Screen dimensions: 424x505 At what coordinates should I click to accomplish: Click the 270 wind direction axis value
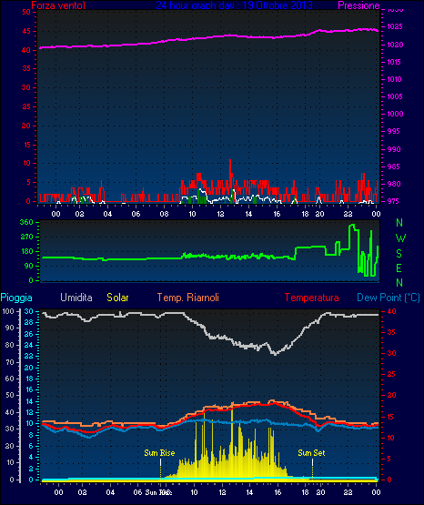[x=26, y=237]
